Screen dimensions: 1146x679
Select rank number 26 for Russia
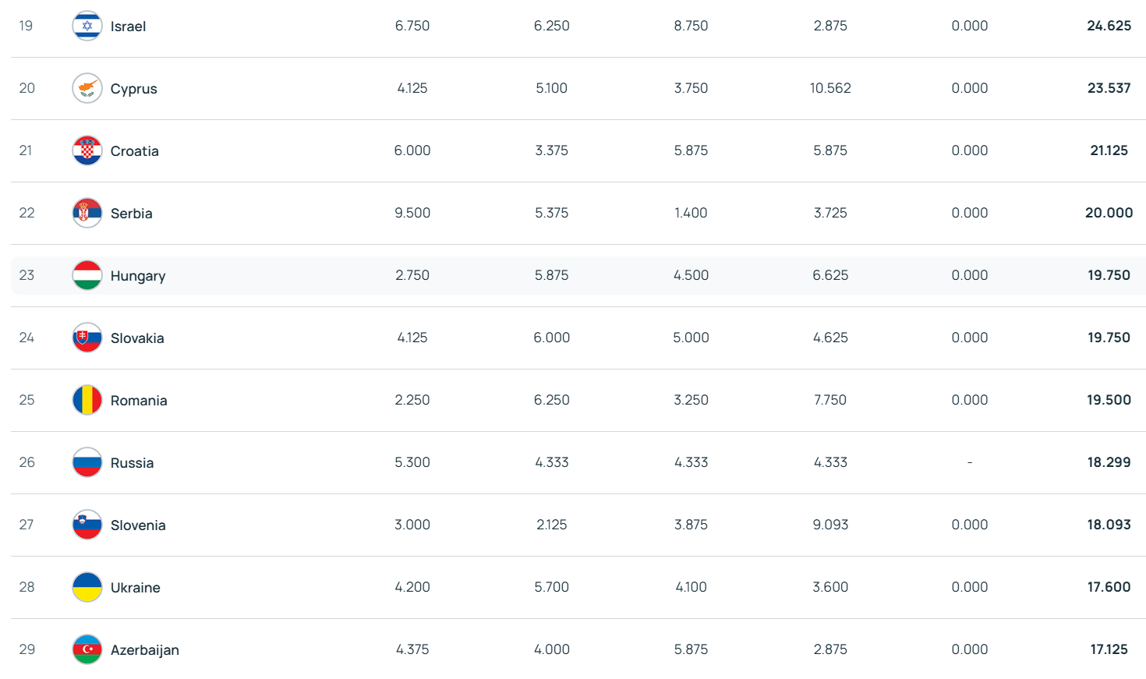tap(27, 462)
